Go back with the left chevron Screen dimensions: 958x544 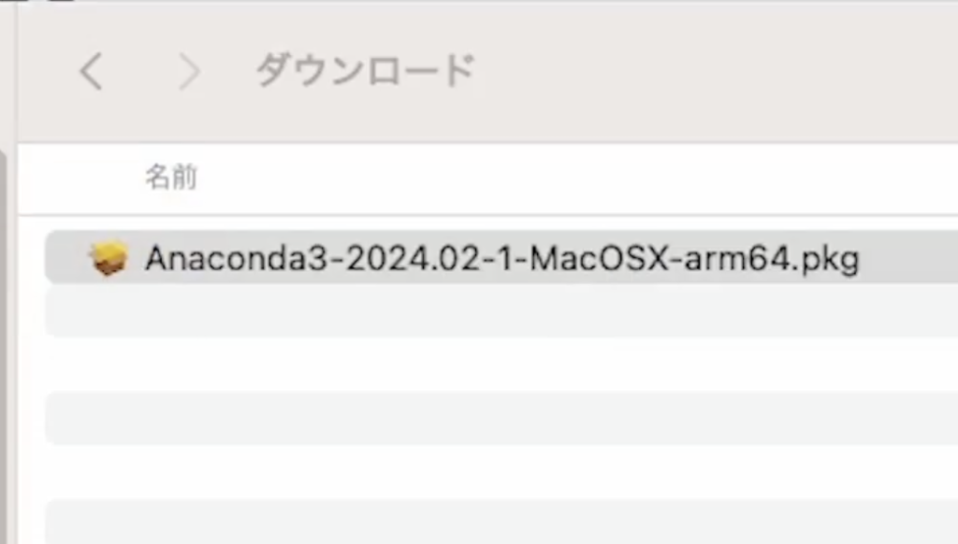pos(92,71)
